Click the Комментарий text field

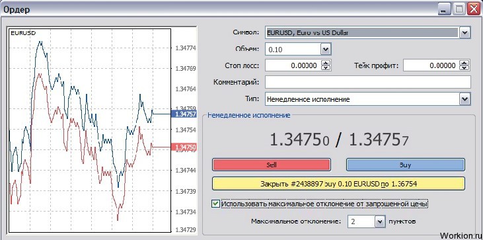click(368, 82)
